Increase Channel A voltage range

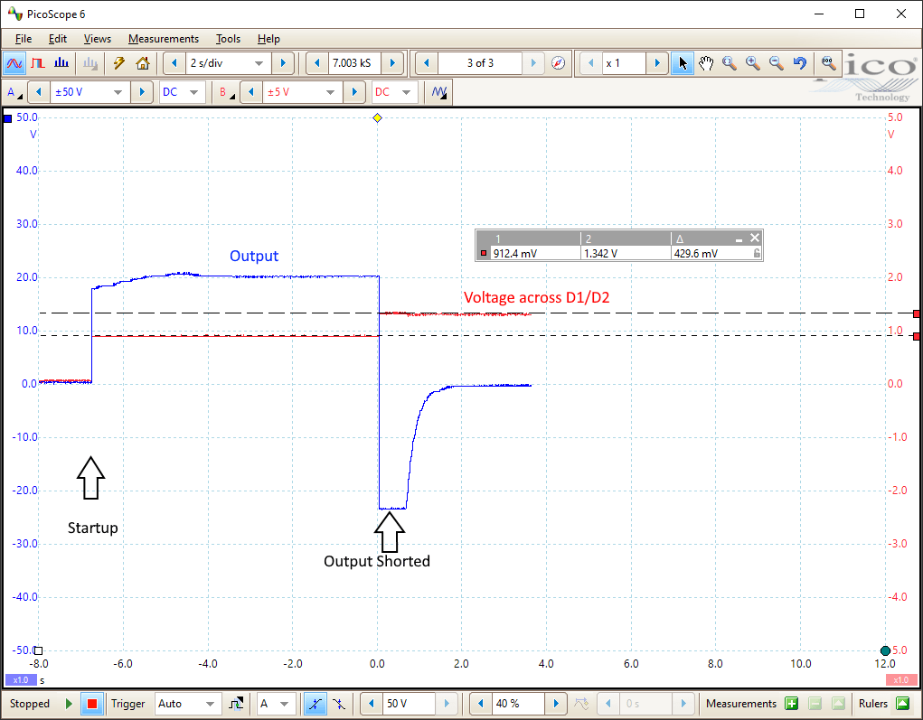141,92
